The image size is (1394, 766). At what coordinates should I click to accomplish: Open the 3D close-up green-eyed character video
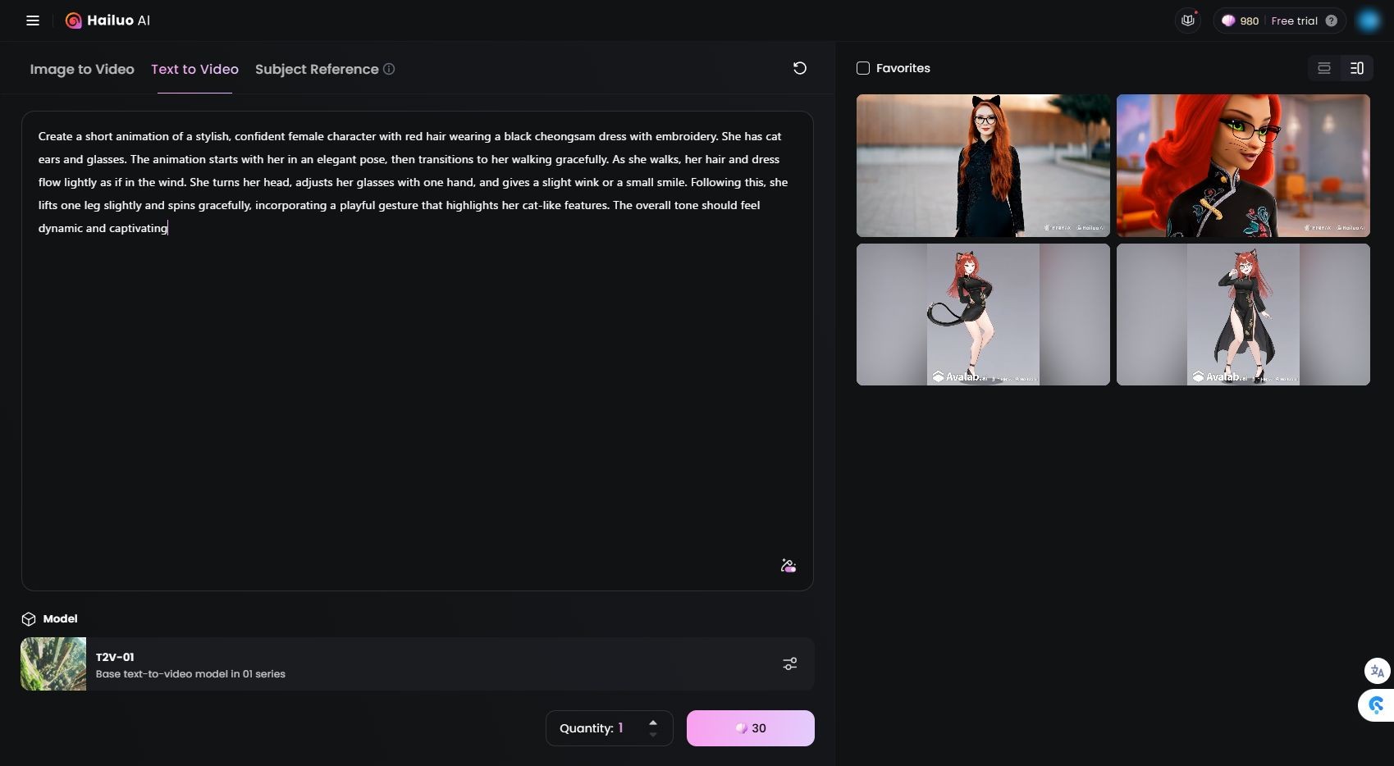pos(1243,166)
